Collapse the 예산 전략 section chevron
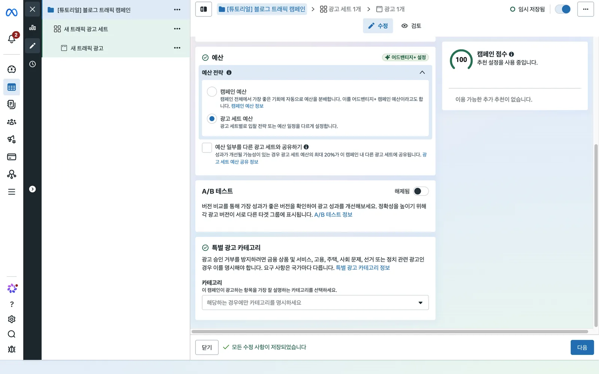599x374 pixels. coord(422,73)
